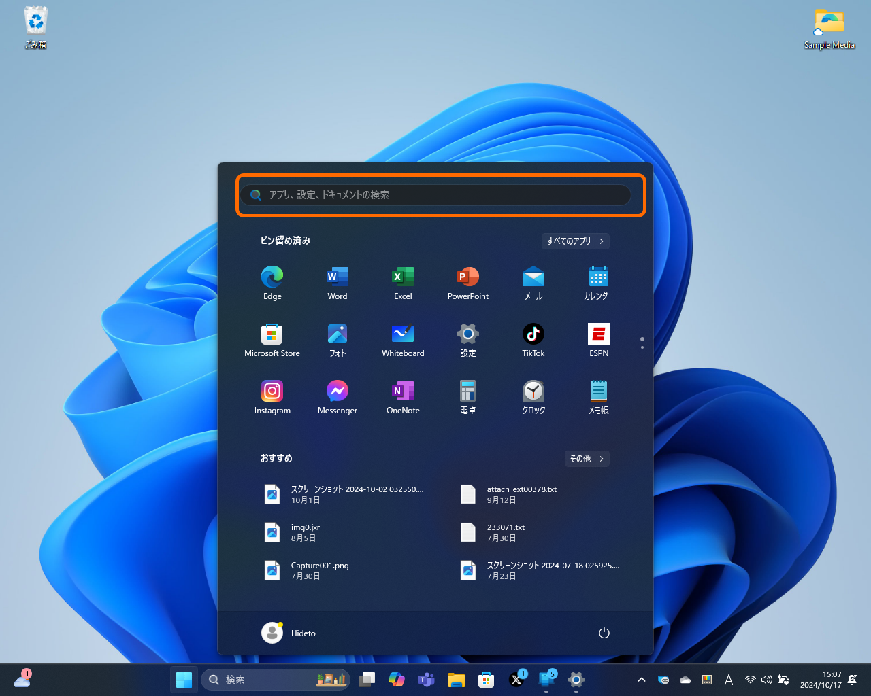The image size is (871, 696).
Task: Open the ESPN app
Action: 599,340
